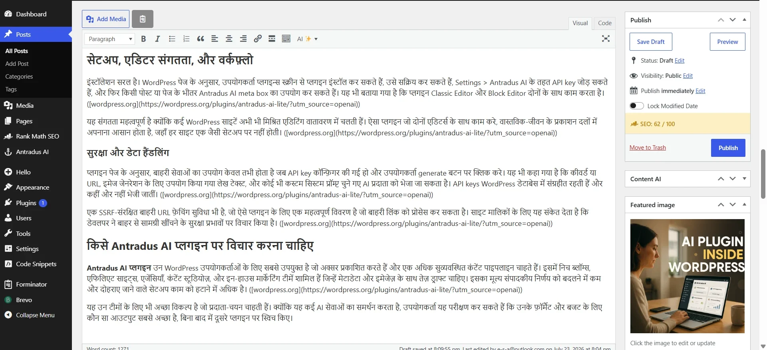Insert or edit link icon
Viewport: 767px width, 350px height.
(258, 39)
